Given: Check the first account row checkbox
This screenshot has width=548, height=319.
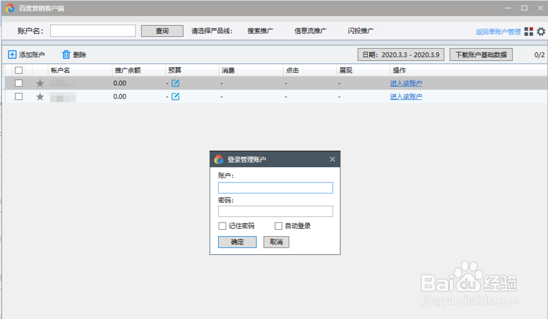Looking at the screenshot, I should pos(18,83).
